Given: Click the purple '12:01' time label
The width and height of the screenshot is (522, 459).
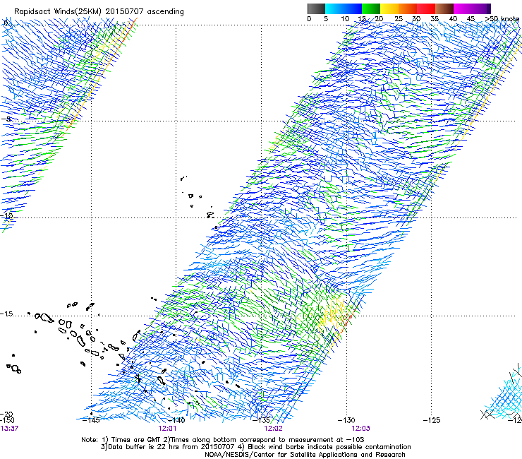Looking at the screenshot, I should coord(167,428).
